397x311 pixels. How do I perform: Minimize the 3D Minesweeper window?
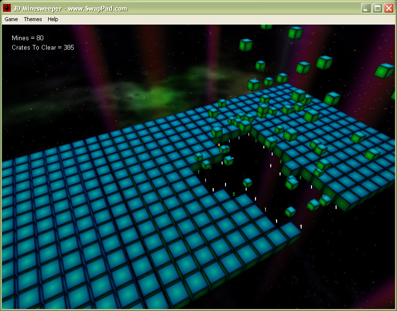pos(366,8)
